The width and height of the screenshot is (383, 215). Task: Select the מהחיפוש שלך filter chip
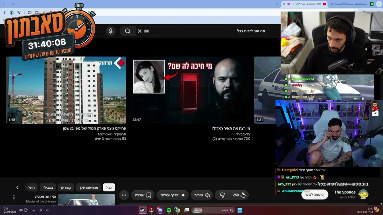pyautogui.click(x=89, y=187)
